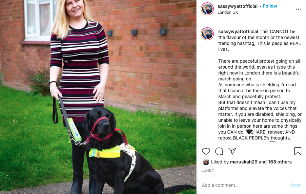Open comments via speech bubble icon
This screenshot has height=194, width=306.
tap(219, 151)
